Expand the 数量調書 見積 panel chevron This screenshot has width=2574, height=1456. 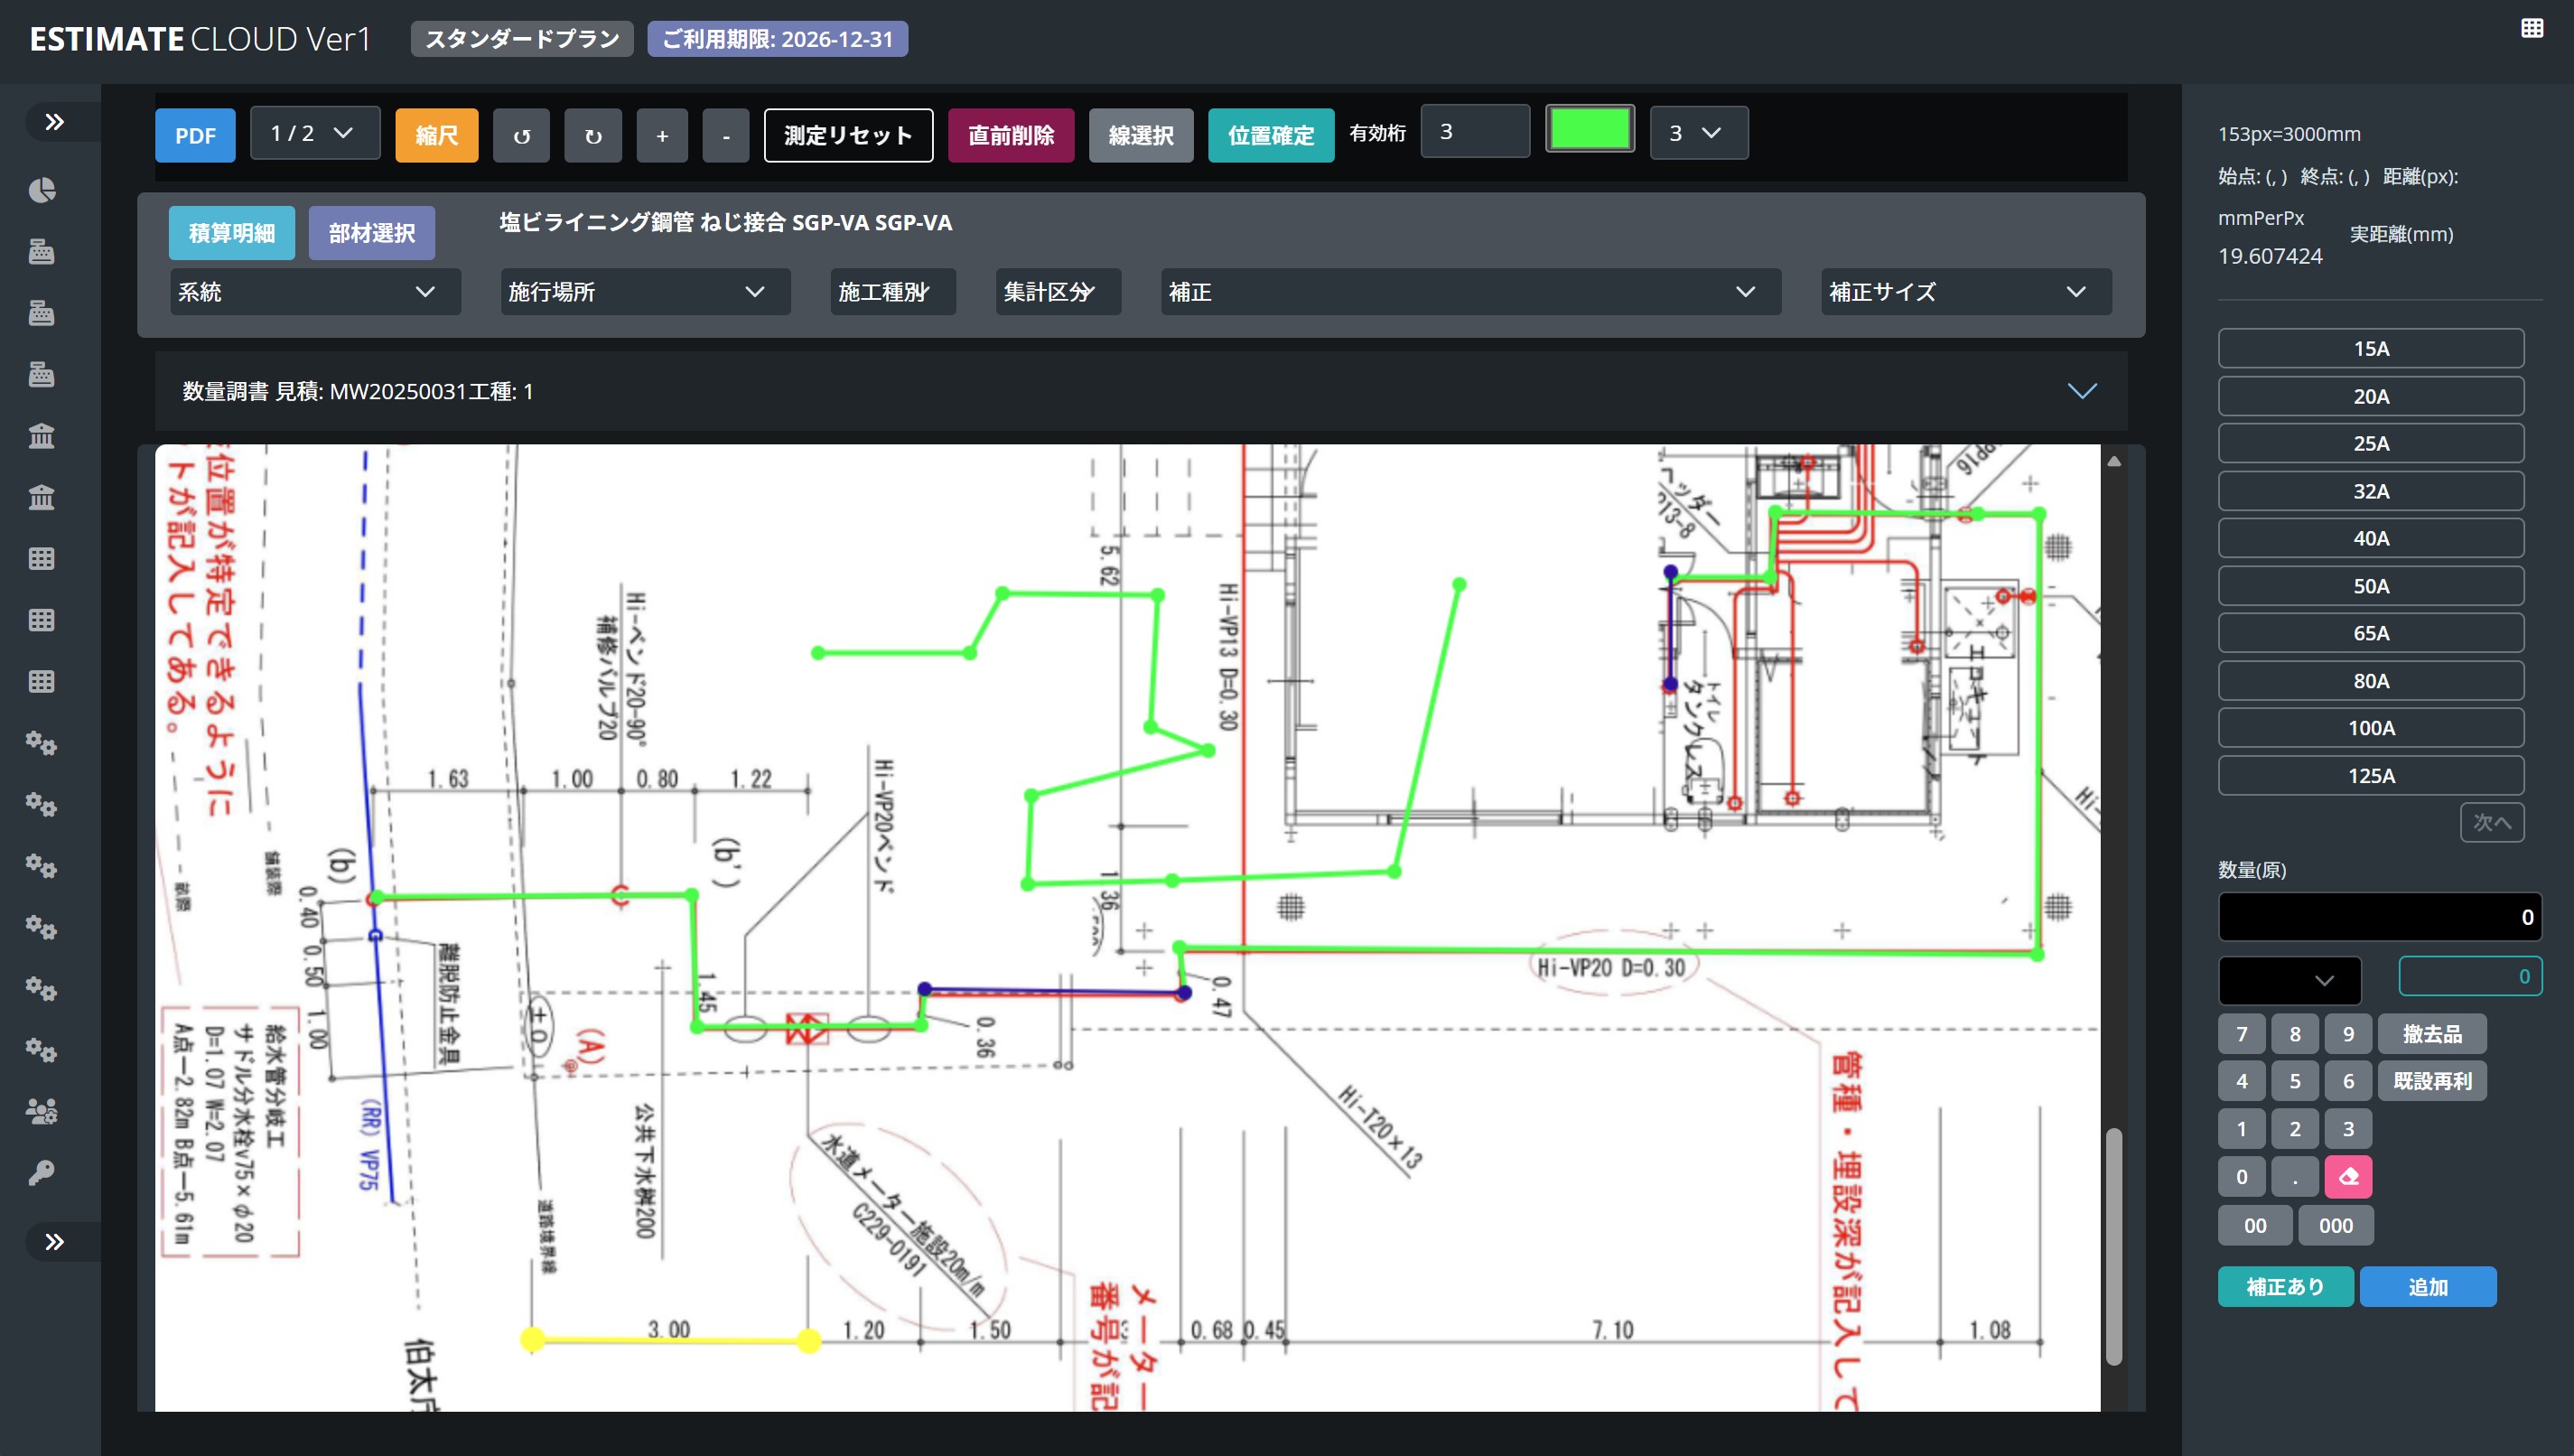click(2081, 391)
